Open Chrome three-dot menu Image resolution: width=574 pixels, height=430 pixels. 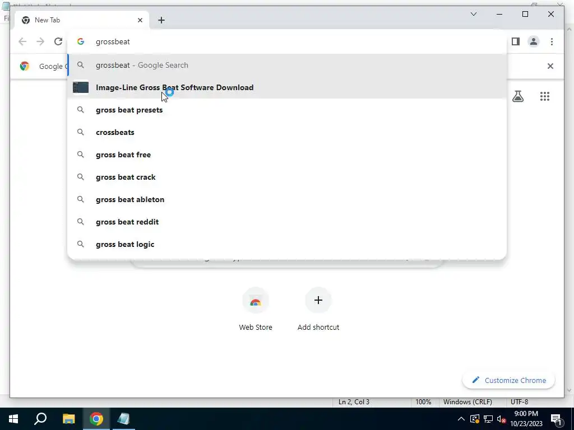[552, 41]
